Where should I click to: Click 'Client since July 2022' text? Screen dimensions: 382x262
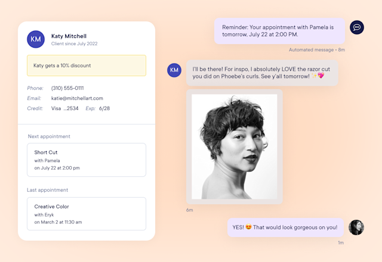pyautogui.click(x=74, y=43)
